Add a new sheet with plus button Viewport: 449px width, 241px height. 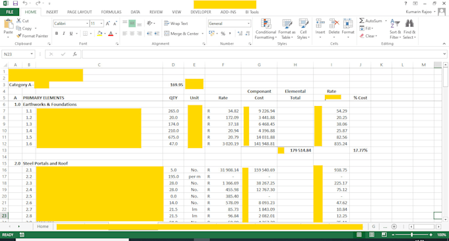394,227
